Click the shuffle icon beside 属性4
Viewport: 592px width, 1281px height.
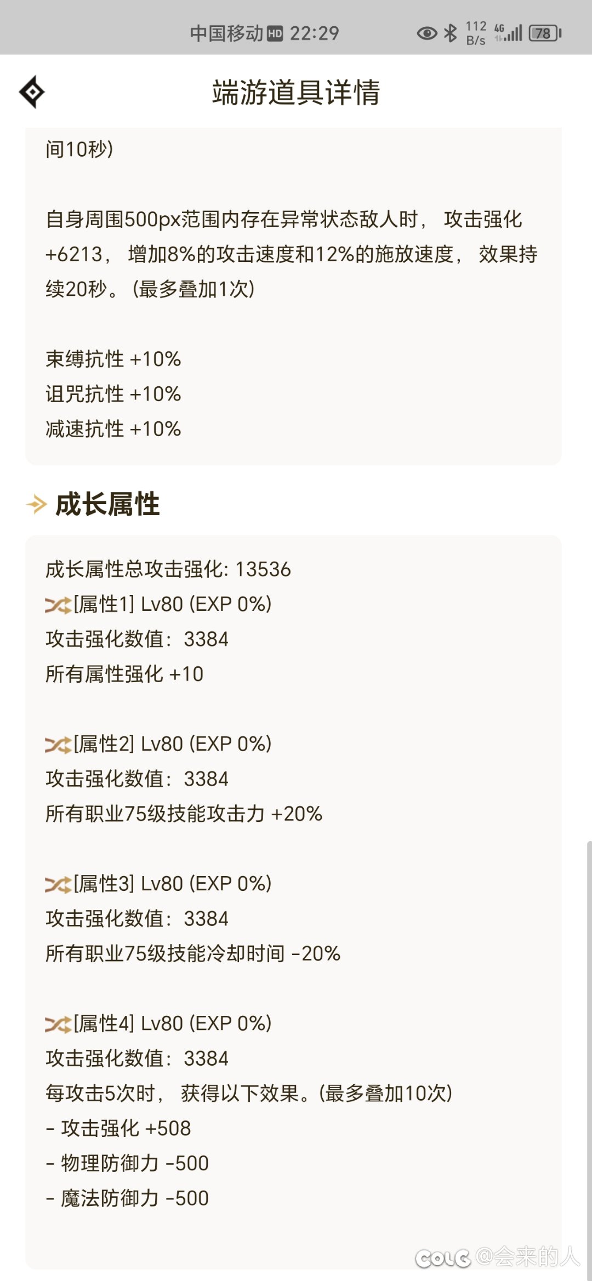tap(58, 1024)
